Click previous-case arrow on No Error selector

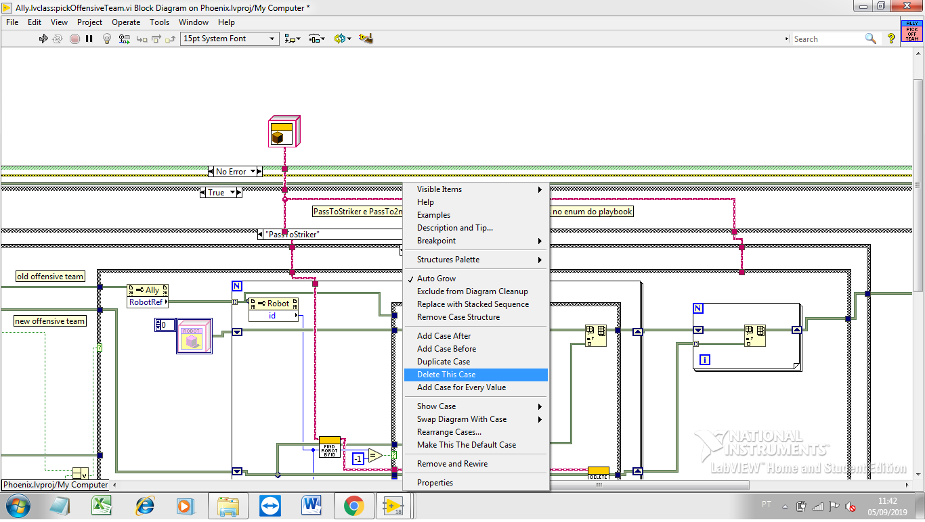211,172
